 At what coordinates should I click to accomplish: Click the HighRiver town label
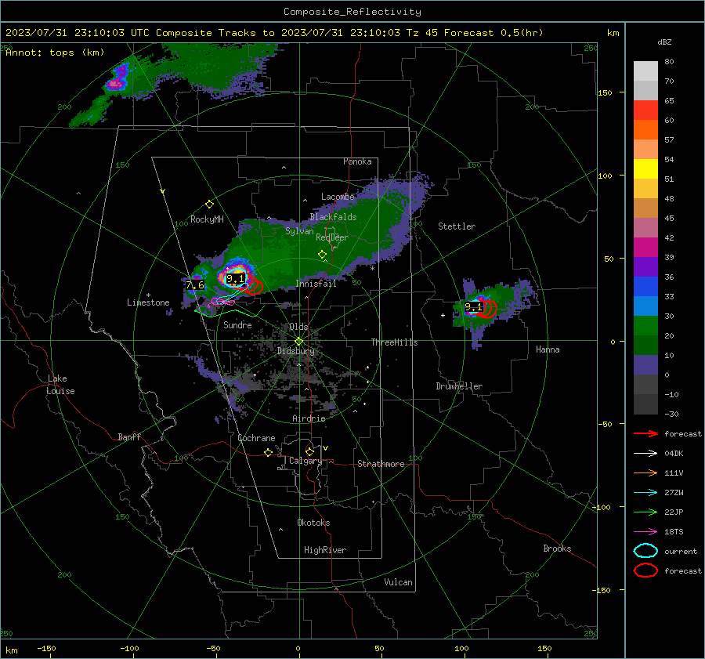coord(325,550)
